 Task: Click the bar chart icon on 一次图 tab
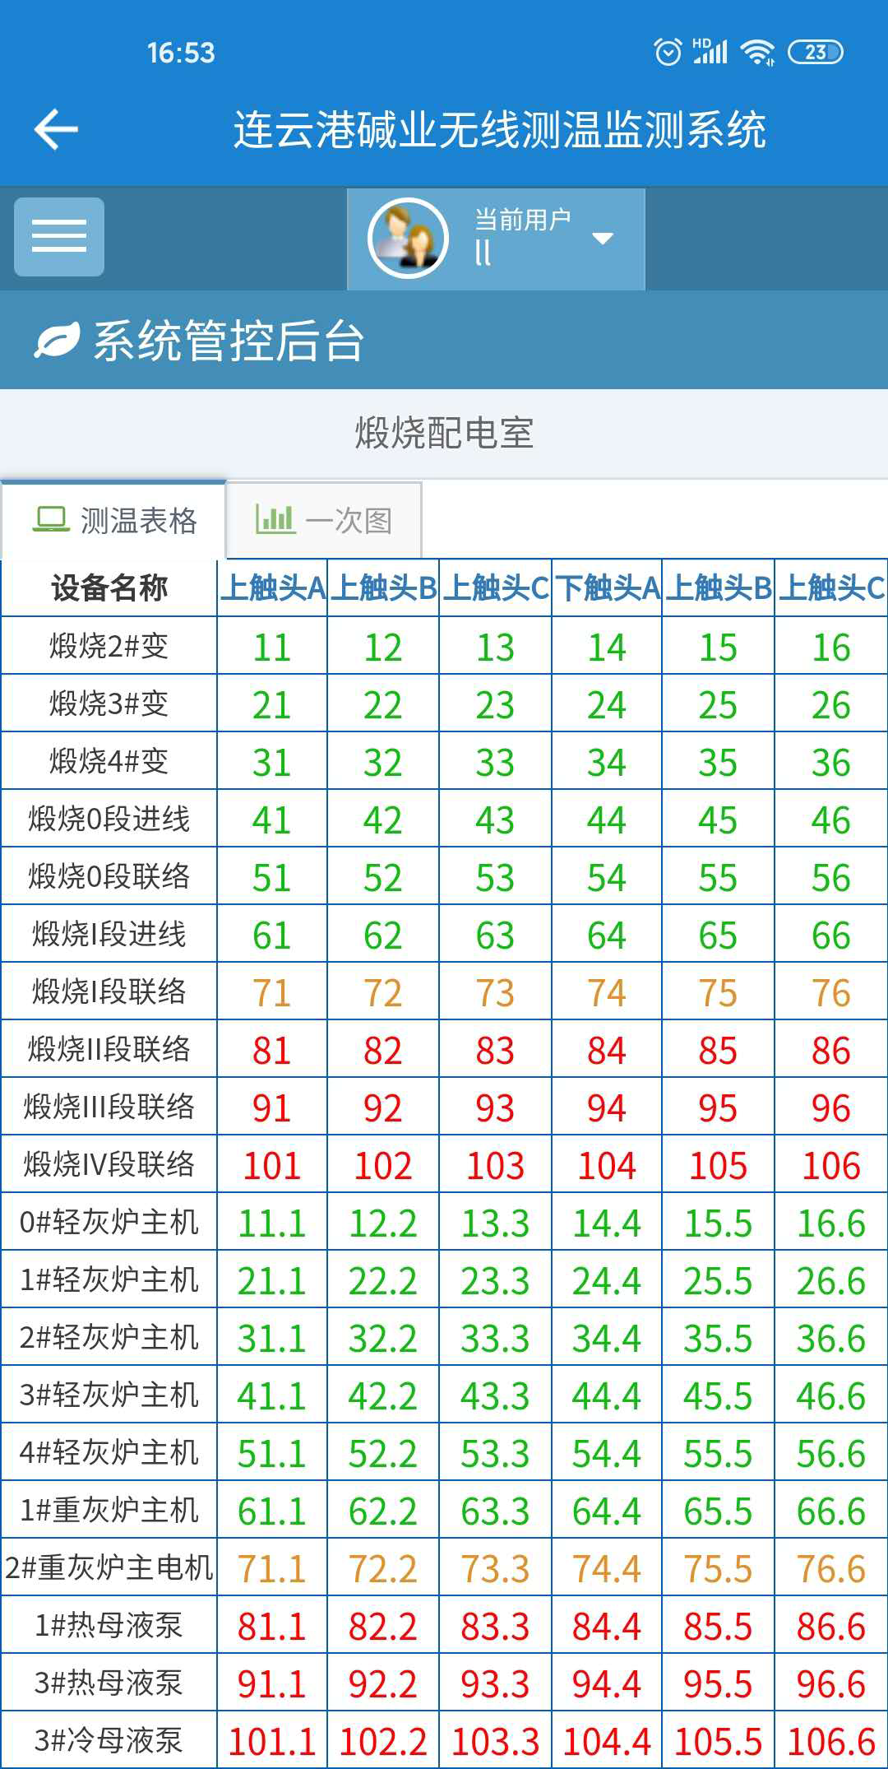click(x=275, y=519)
